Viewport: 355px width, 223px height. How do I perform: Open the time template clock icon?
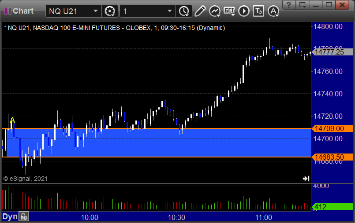click(184, 11)
